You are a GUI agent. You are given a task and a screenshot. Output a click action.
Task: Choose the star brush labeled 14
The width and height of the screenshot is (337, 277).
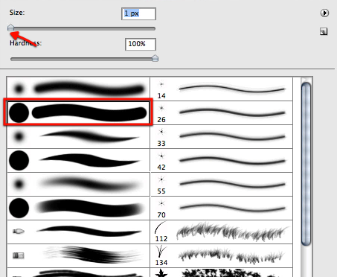point(222,89)
